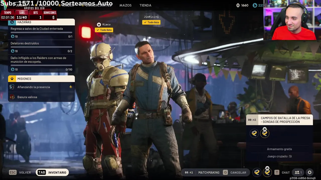Image resolution: width=321 pixels, height=180 pixels.
Task: Open INVENTARIO with the TAB button
Action: click(52, 172)
